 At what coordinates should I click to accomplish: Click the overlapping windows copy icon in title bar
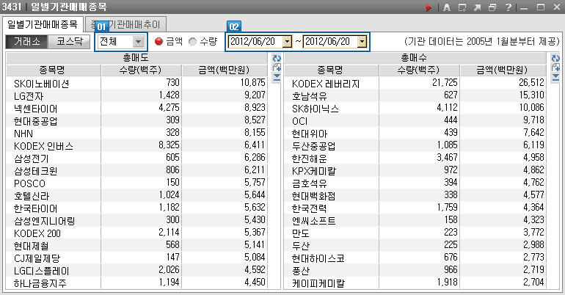(x=492, y=7)
